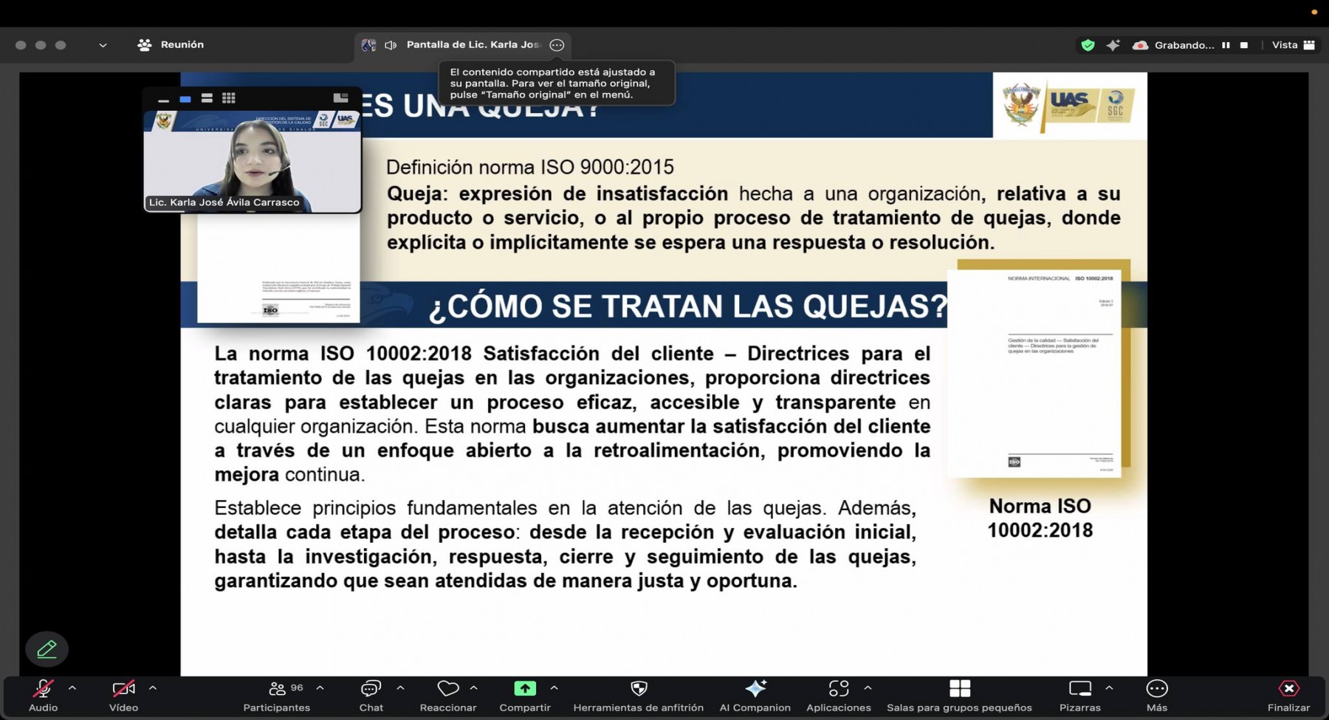Image resolution: width=1329 pixels, height=720 pixels.
Task: Click the green Compartir share screen button
Action: (x=525, y=689)
